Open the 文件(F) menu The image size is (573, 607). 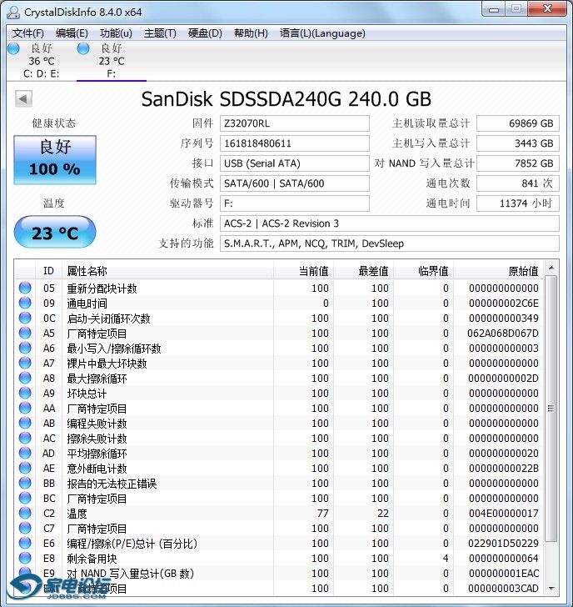(x=27, y=33)
